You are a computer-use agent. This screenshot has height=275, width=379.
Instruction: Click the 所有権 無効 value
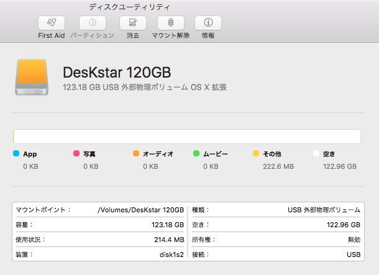pyautogui.click(x=352, y=240)
